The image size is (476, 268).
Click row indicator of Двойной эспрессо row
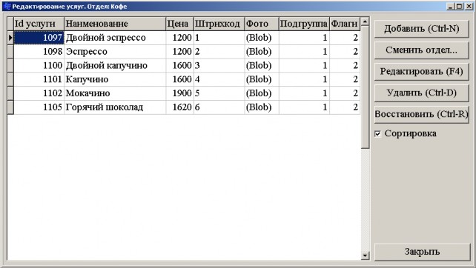10,38
